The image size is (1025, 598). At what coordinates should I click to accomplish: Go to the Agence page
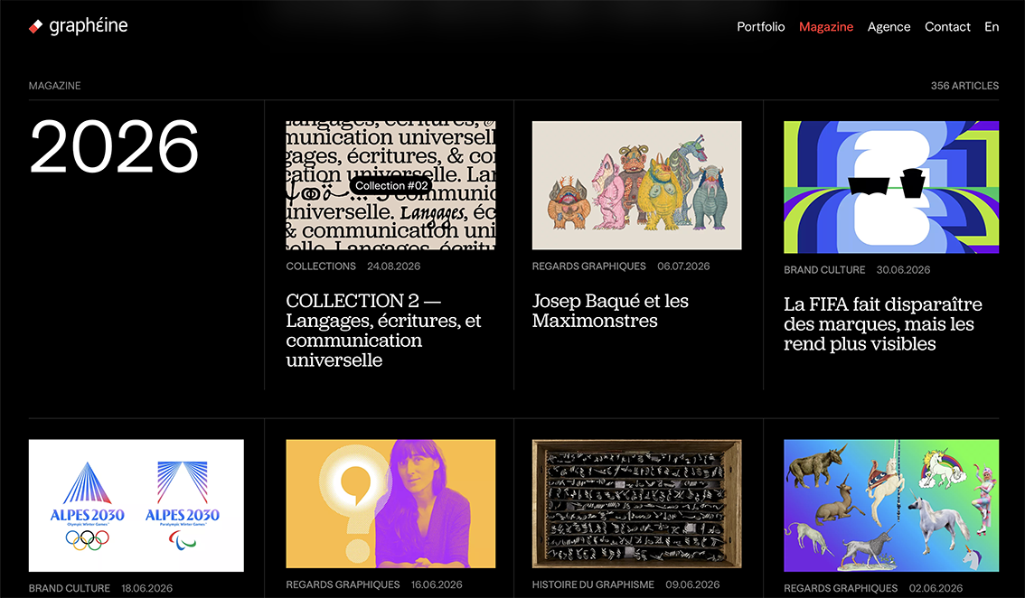coord(889,27)
